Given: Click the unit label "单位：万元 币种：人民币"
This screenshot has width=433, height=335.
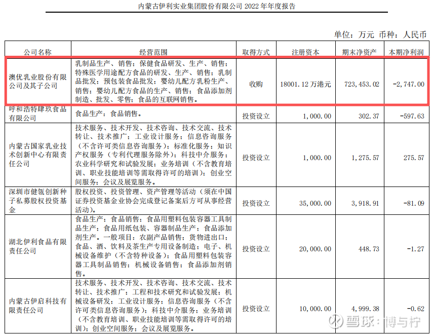Looking at the screenshot, I should pos(380,34).
